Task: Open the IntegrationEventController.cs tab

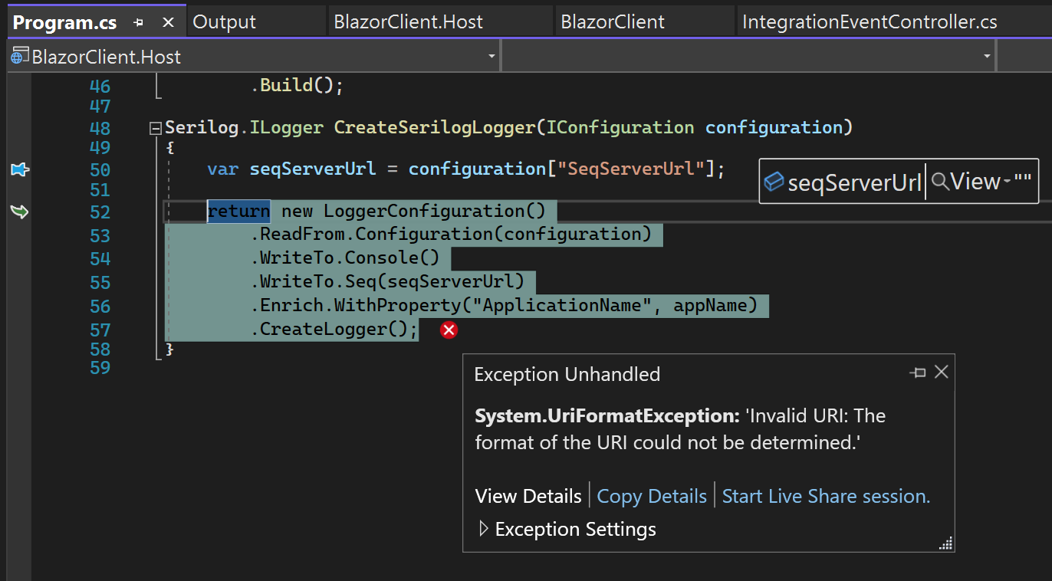Action: pyautogui.click(x=868, y=21)
